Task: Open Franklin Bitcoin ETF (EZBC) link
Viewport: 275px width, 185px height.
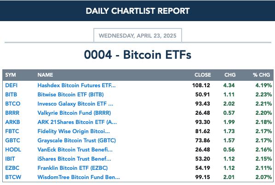Action: [73, 168]
